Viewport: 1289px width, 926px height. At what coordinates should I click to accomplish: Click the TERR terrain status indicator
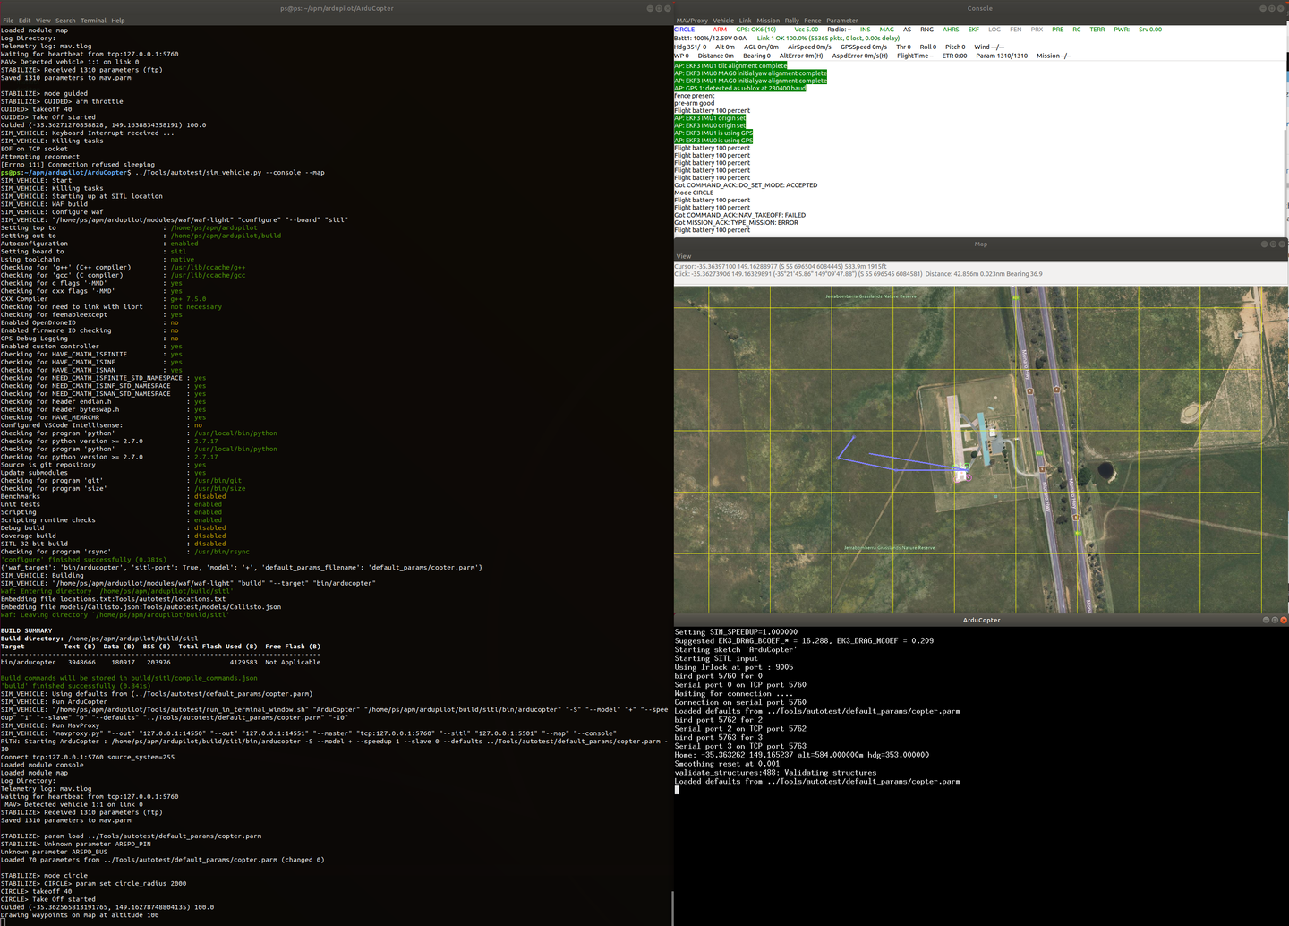[x=1097, y=30]
